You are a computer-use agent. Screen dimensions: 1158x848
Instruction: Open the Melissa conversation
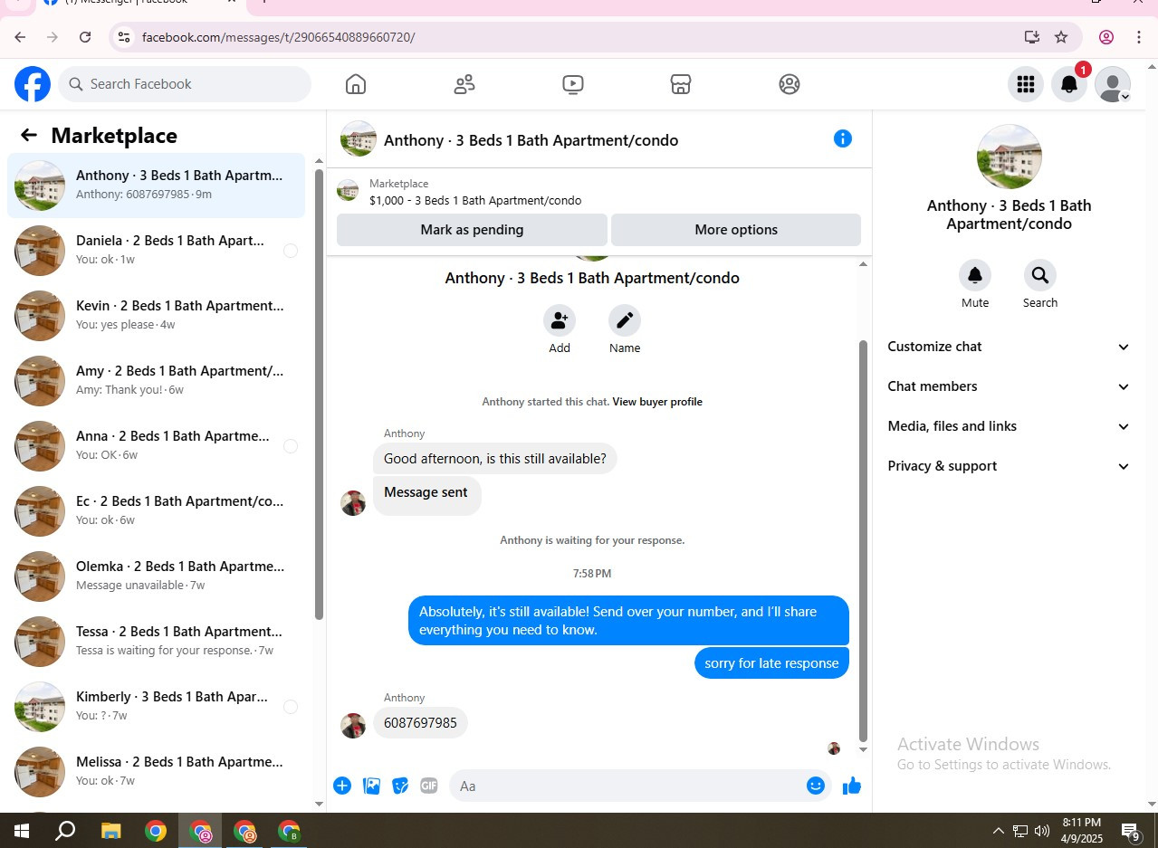tap(156, 772)
